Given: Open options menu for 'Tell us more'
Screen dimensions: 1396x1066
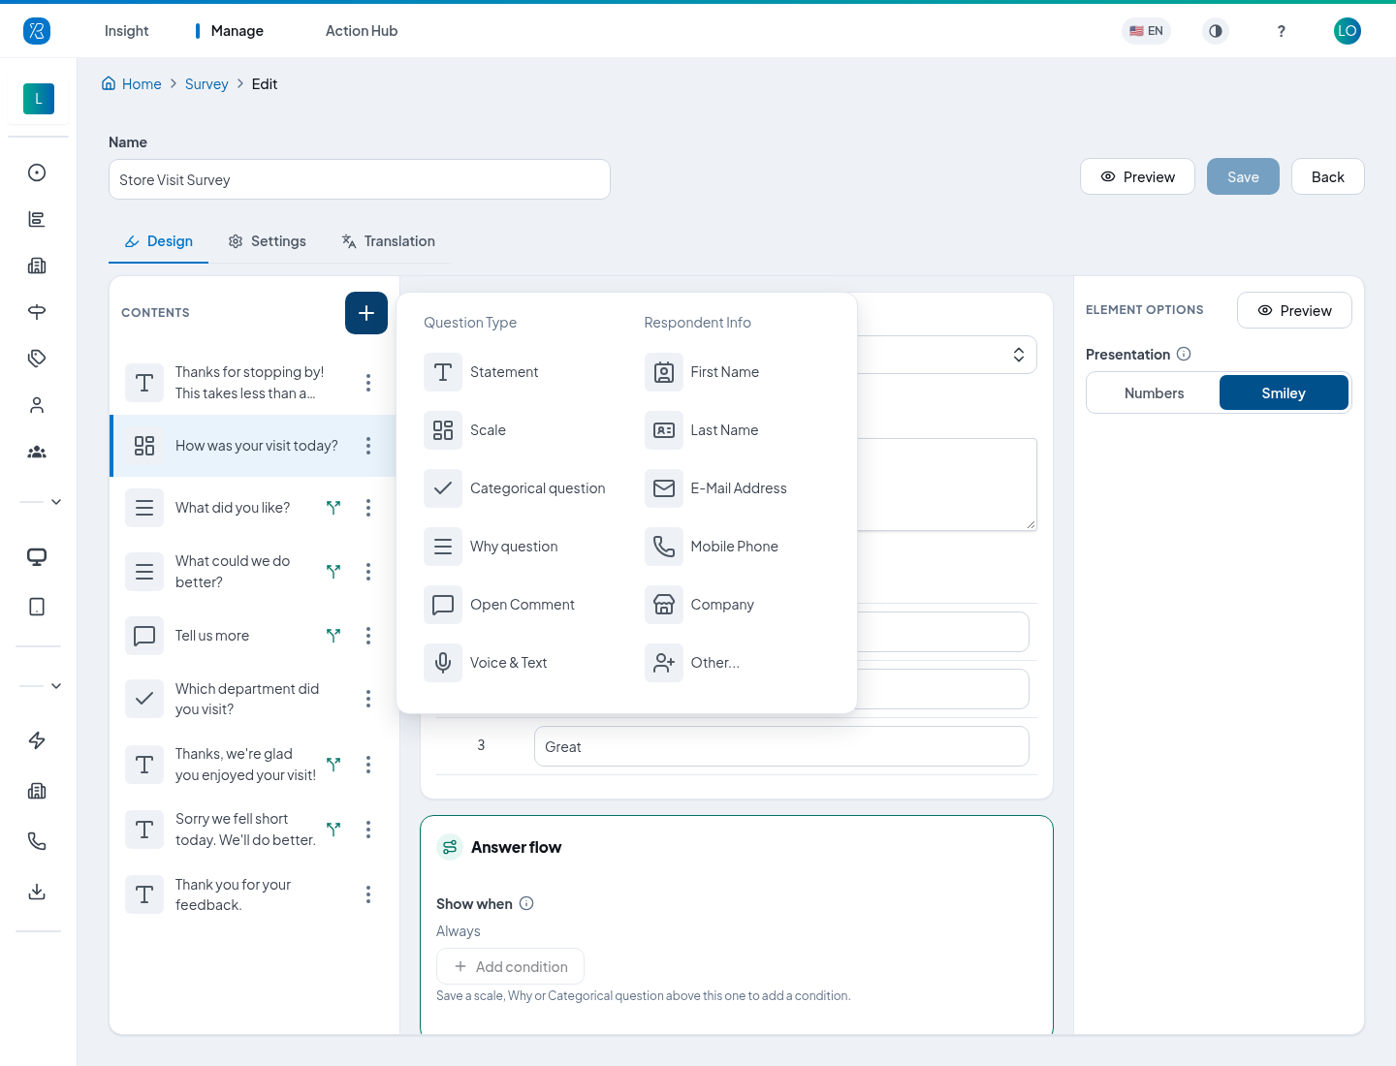Looking at the screenshot, I should coord(368,636).
